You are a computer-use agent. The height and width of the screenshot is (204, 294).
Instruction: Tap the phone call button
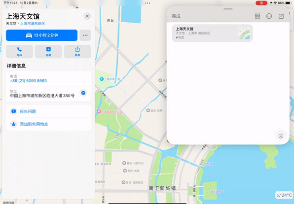pos(20,52)
